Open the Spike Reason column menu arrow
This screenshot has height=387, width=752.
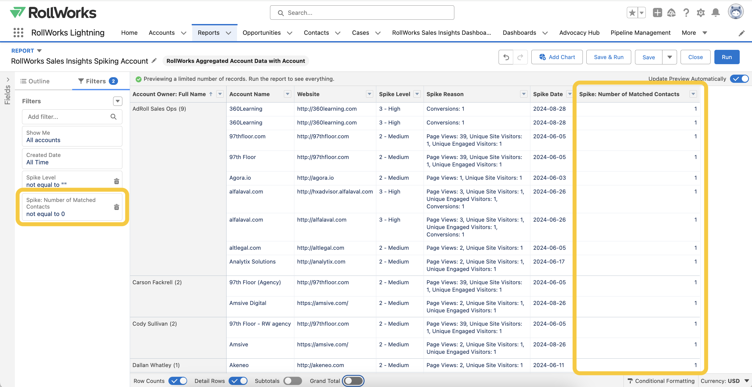pos(524,94)
